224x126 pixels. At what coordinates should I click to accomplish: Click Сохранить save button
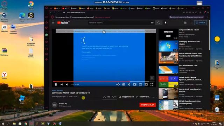click(143, 97)
